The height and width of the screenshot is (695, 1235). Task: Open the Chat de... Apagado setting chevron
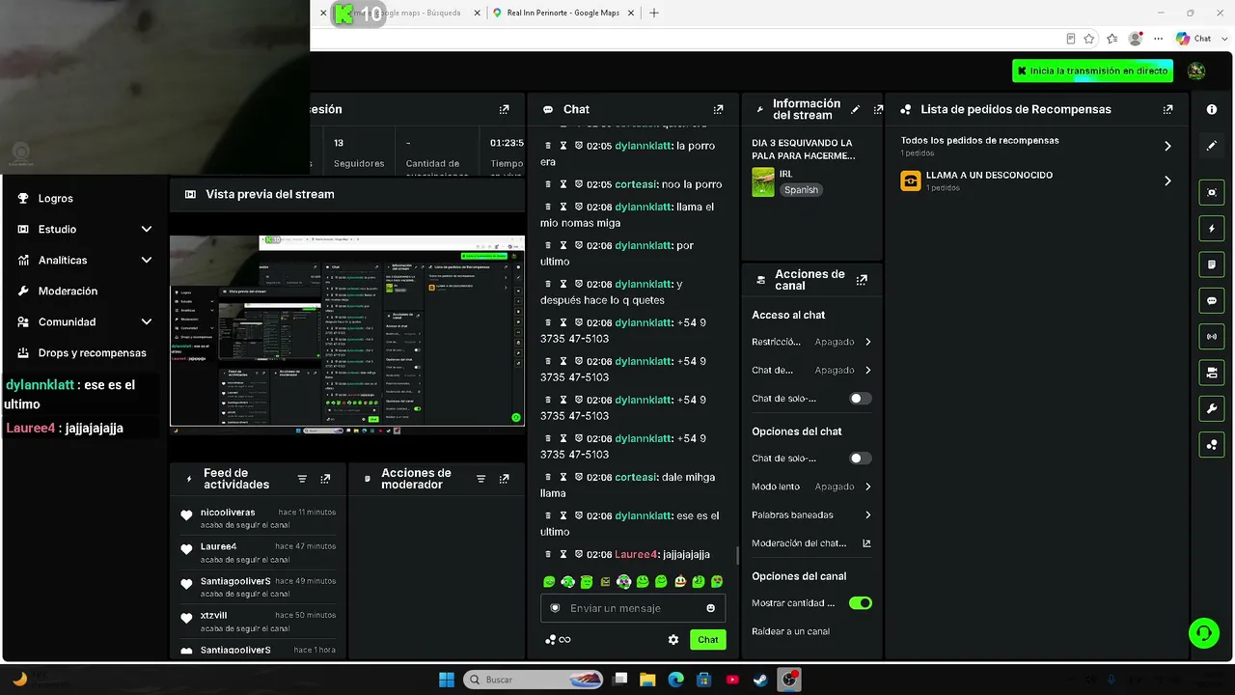[867, 370]
